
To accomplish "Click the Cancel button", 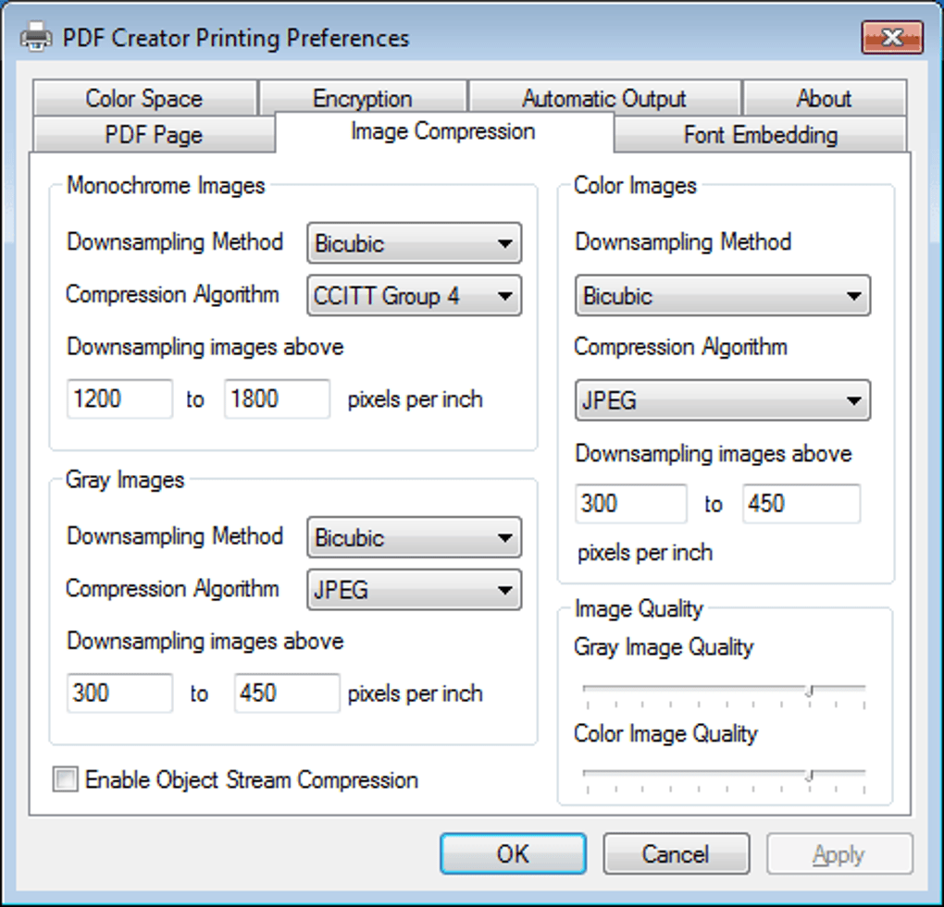I will pyautogui.click(x=676, y=854).
